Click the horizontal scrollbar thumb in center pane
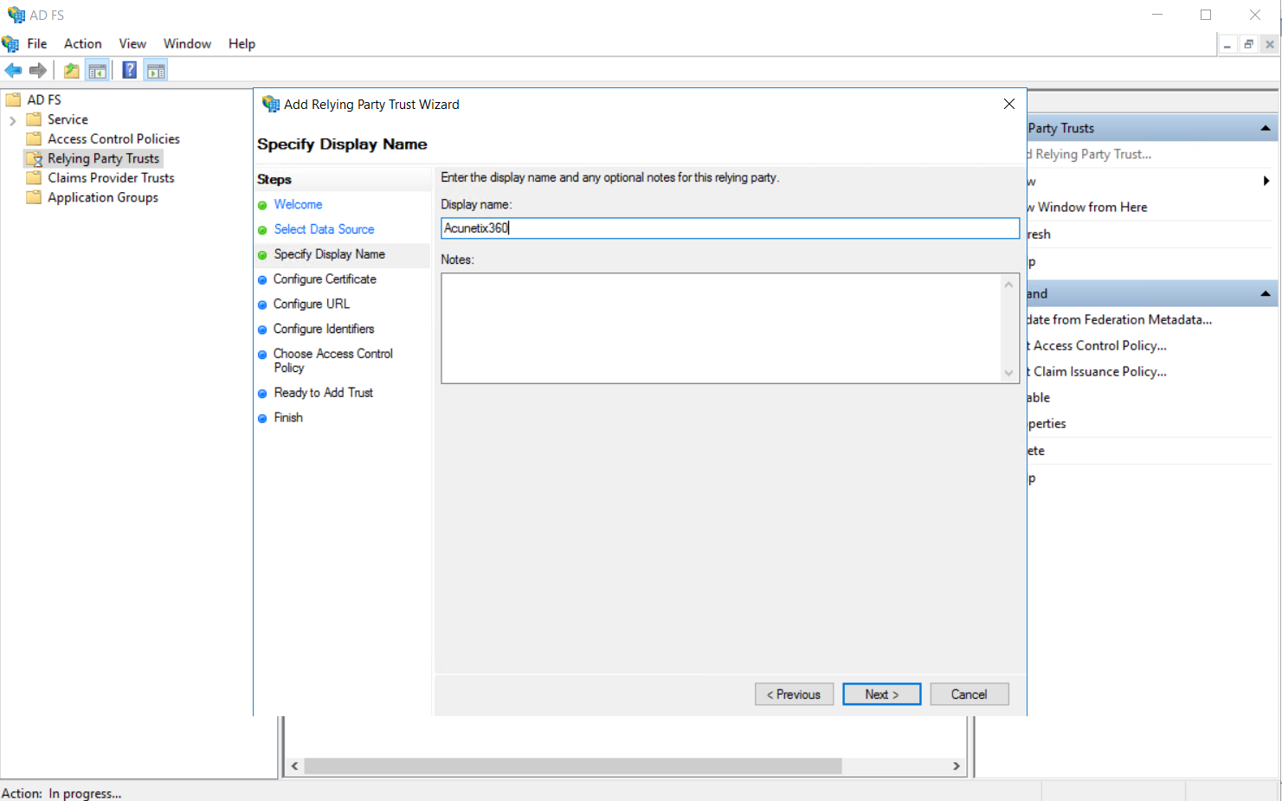 [572, 766]
